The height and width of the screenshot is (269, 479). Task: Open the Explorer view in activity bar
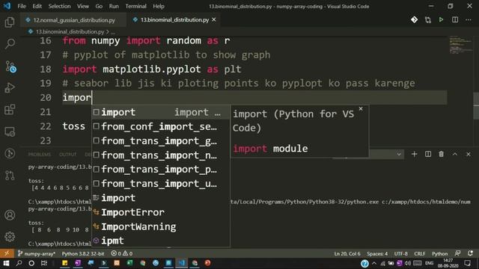pyautogui.click(x=10, y=22)
